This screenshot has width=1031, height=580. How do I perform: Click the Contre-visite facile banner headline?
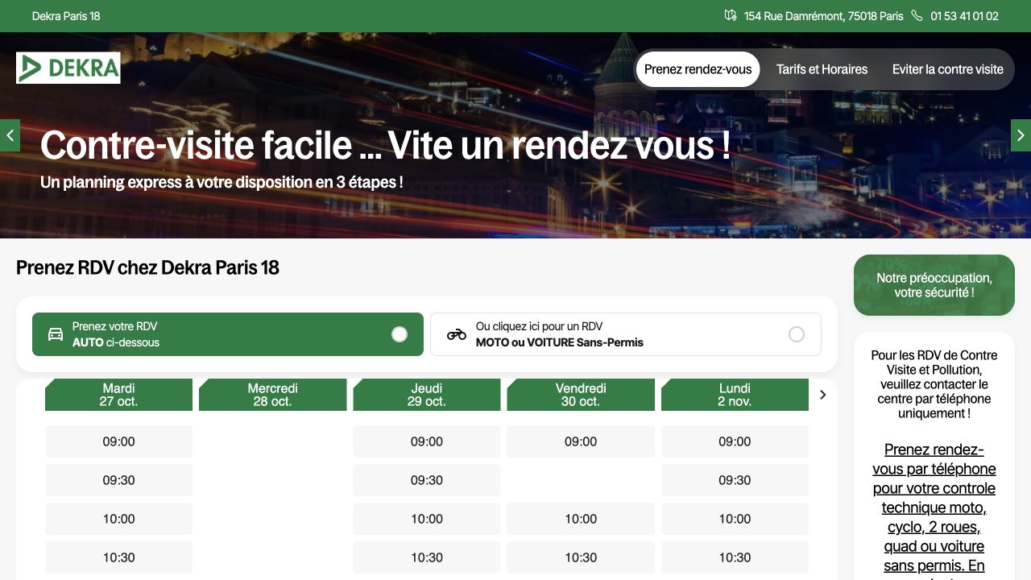[x=385, y=145]
